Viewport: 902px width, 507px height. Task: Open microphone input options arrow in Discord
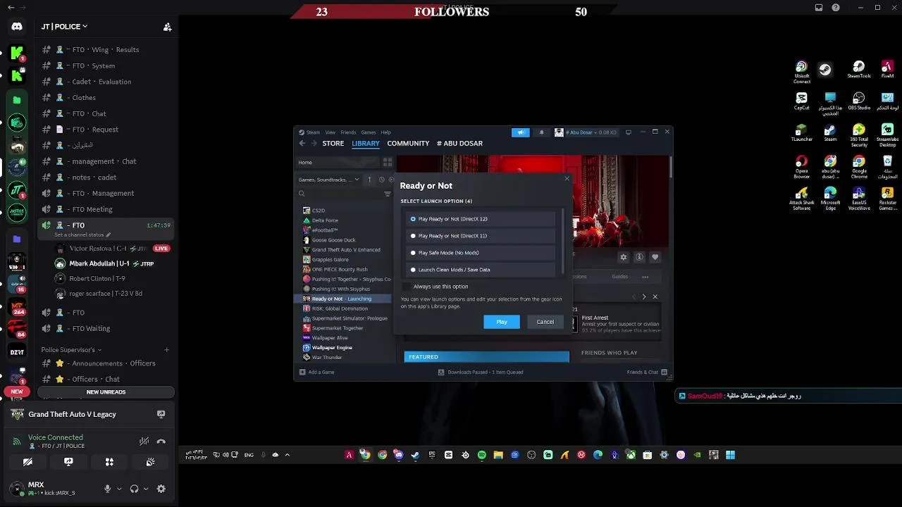pyautogui.click(x=118, y=489)
